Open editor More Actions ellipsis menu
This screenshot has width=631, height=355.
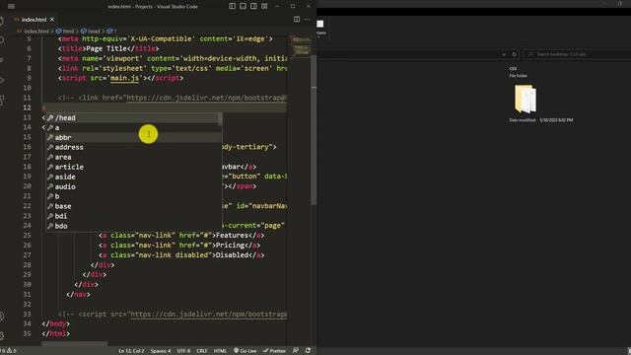click(x=307, y=20)
